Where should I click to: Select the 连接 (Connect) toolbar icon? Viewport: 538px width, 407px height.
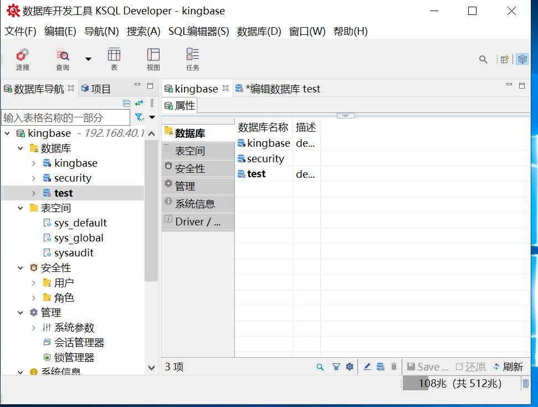pos(22,58)
